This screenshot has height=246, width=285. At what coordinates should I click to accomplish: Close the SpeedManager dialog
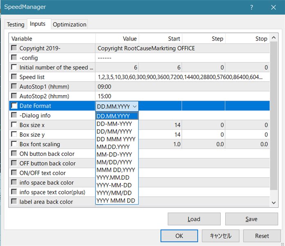274,7
